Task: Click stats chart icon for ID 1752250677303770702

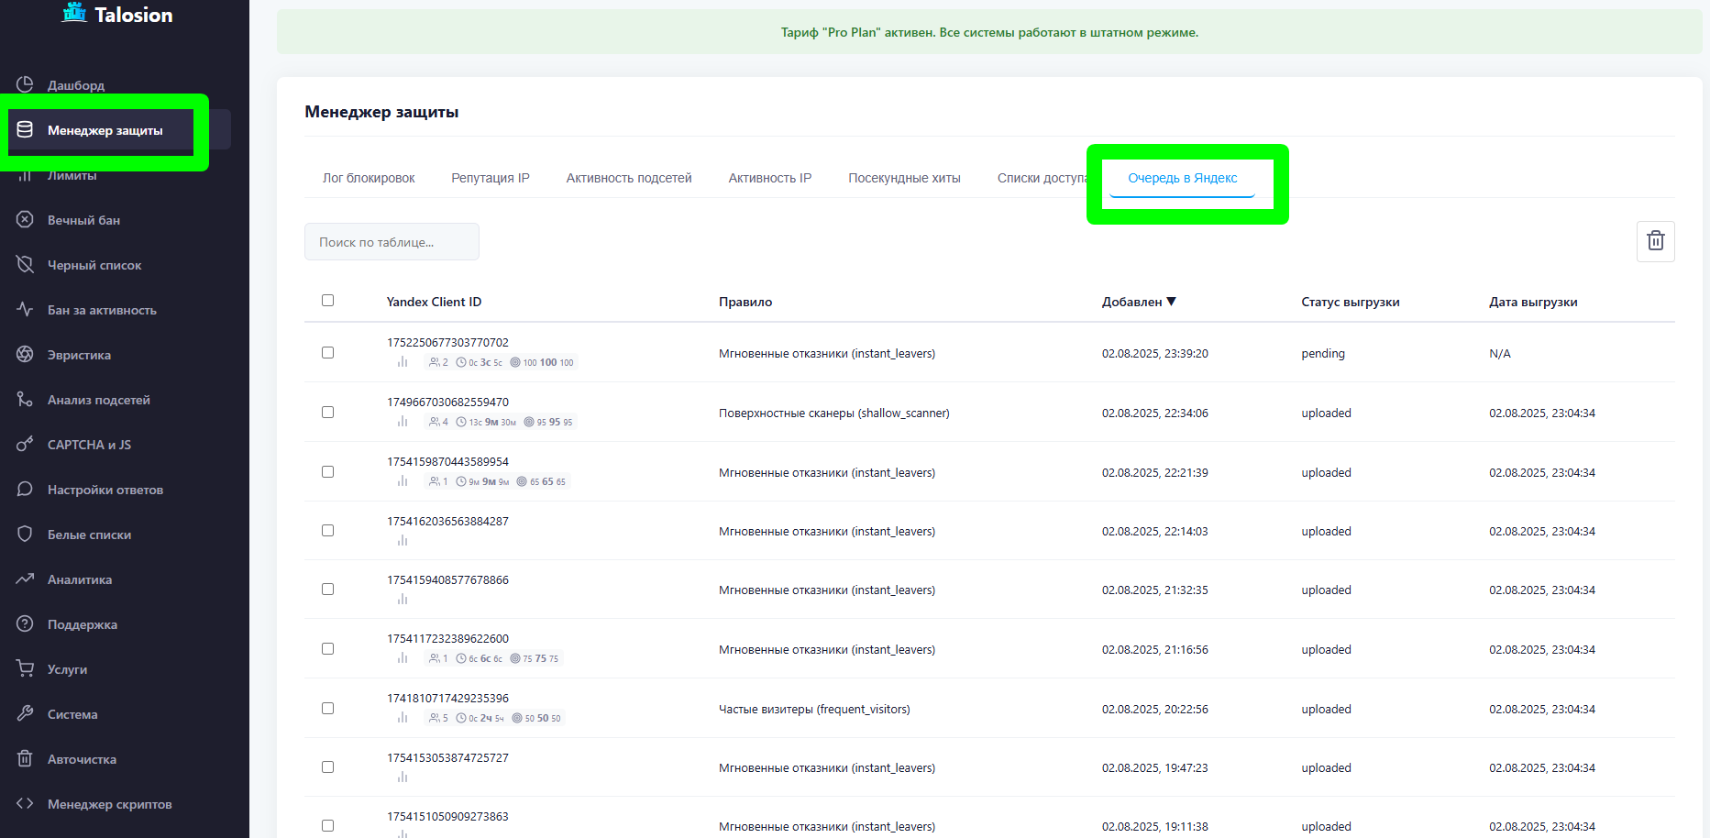Action: (403, 362)
